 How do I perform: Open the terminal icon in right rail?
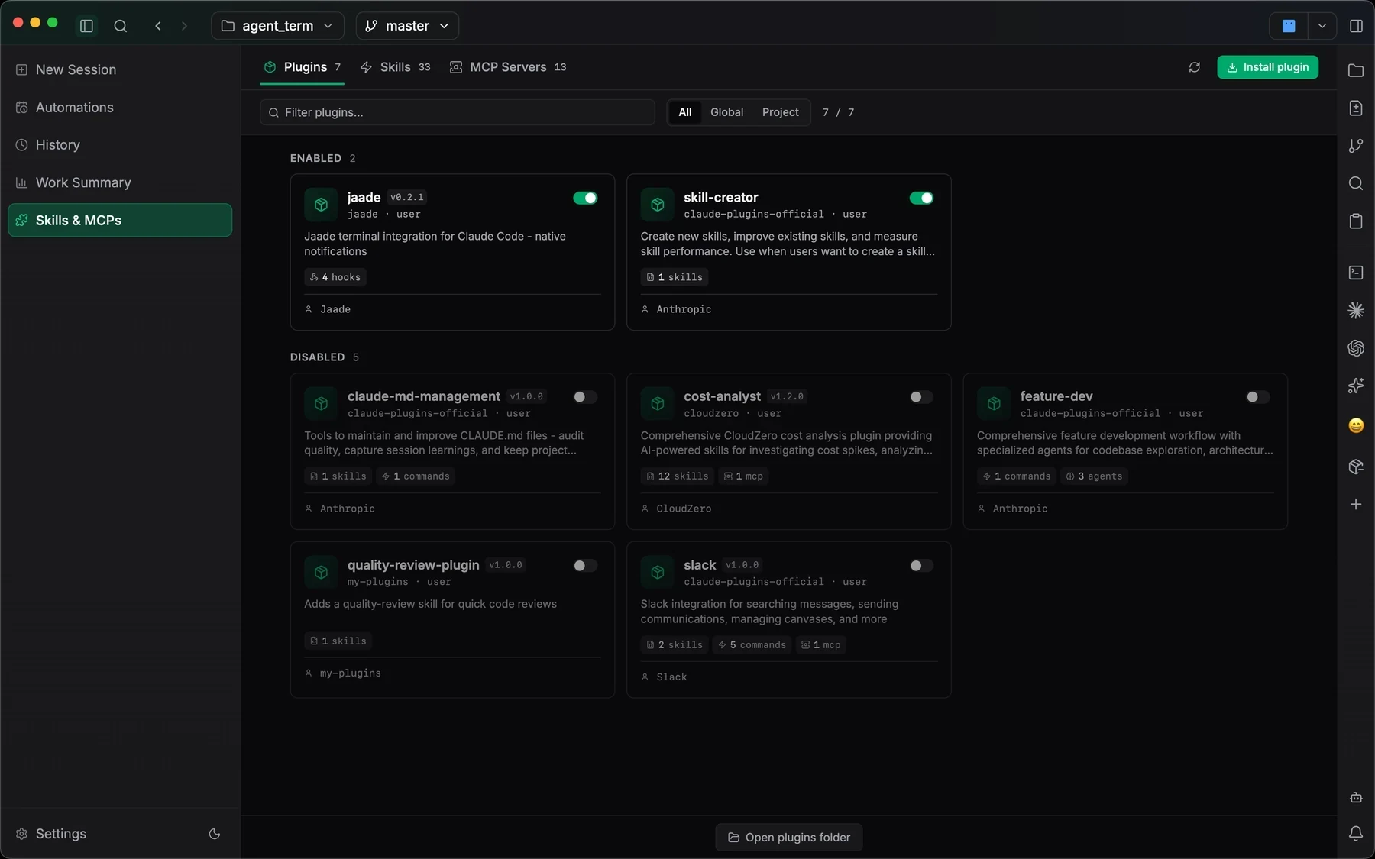1356,273
